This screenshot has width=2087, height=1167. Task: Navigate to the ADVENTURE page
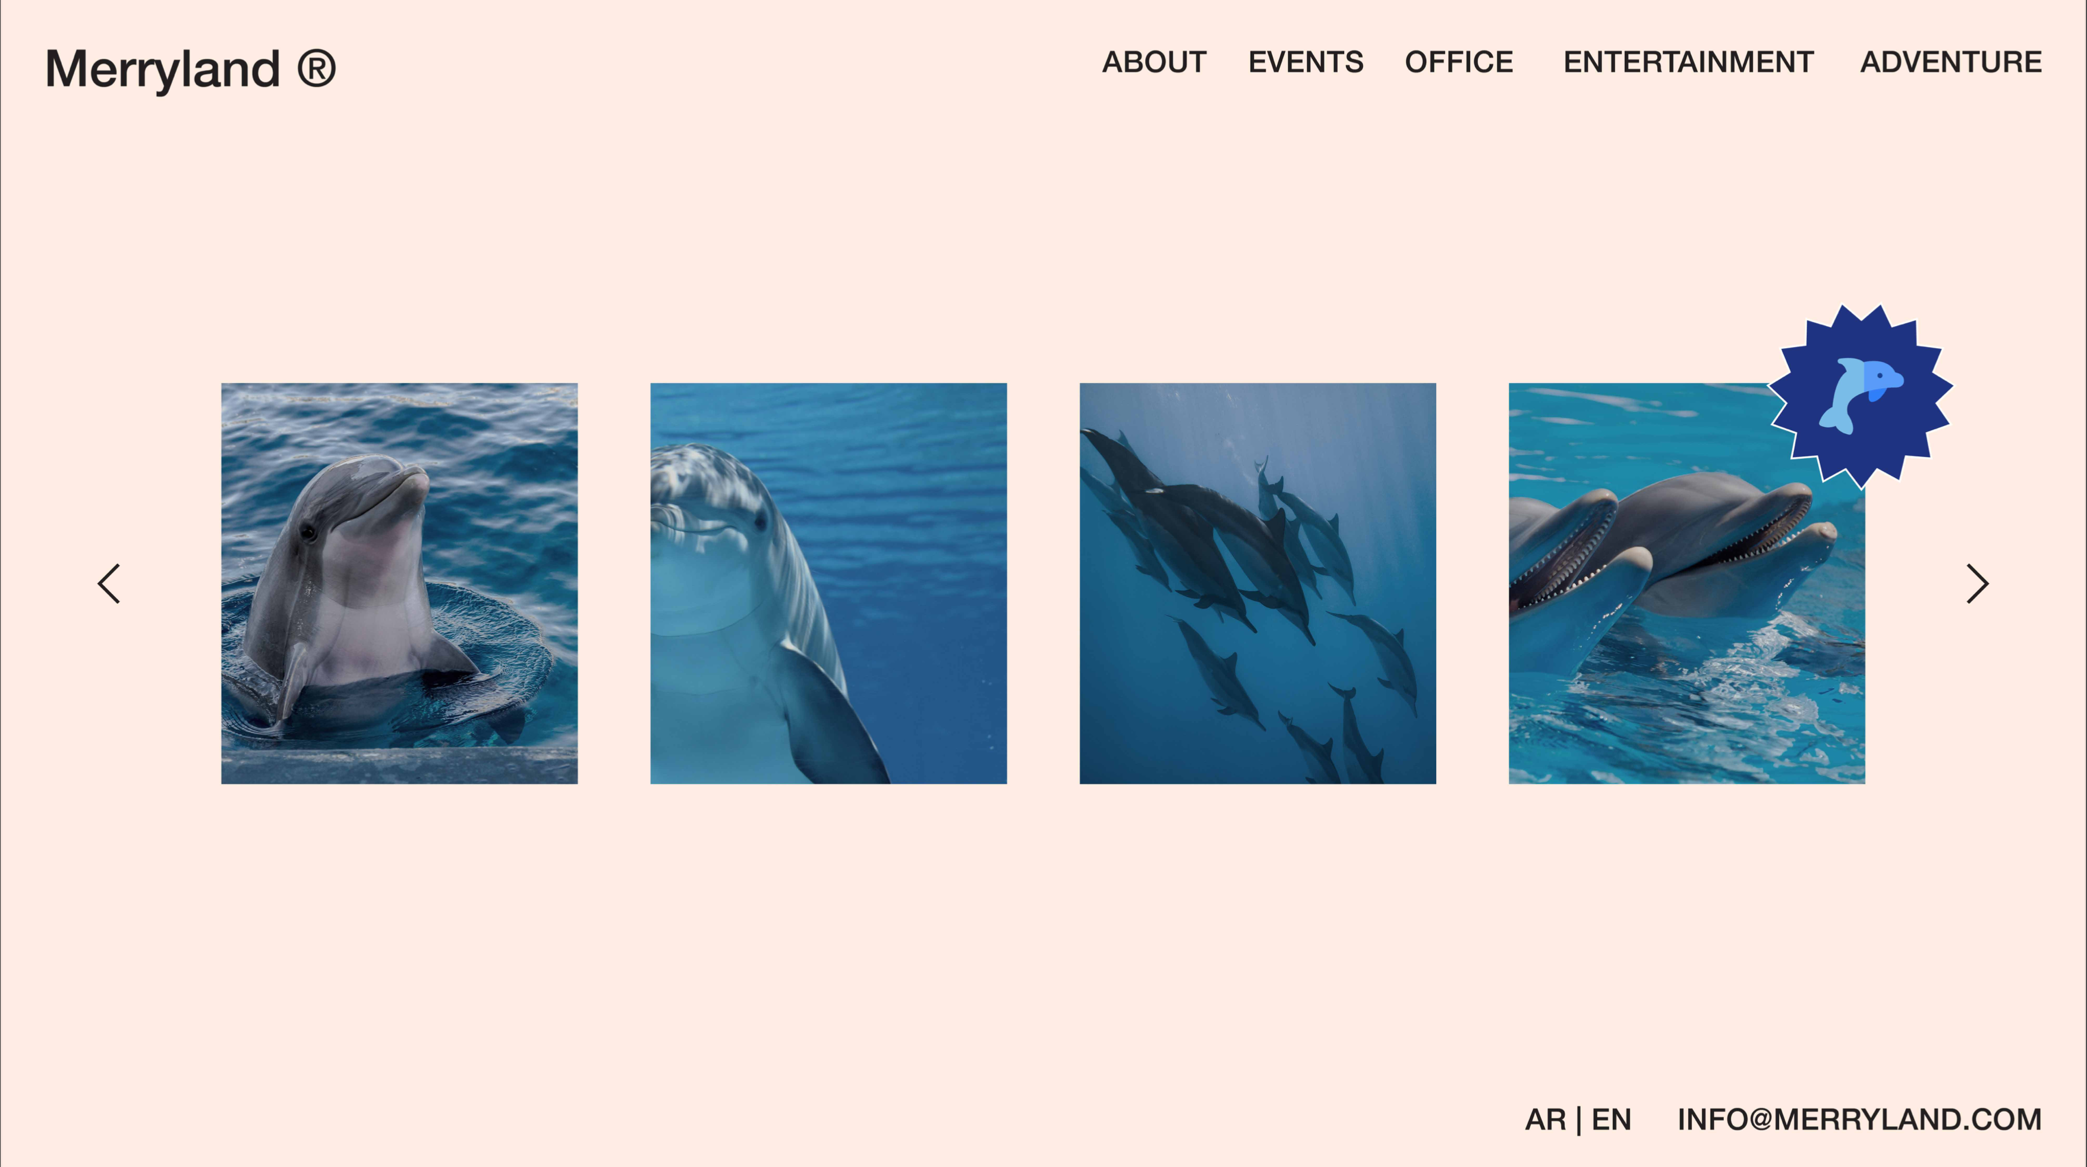(x=1950, y=62)
